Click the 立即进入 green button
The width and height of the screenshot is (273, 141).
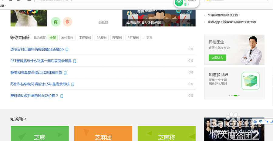point(217,58)
